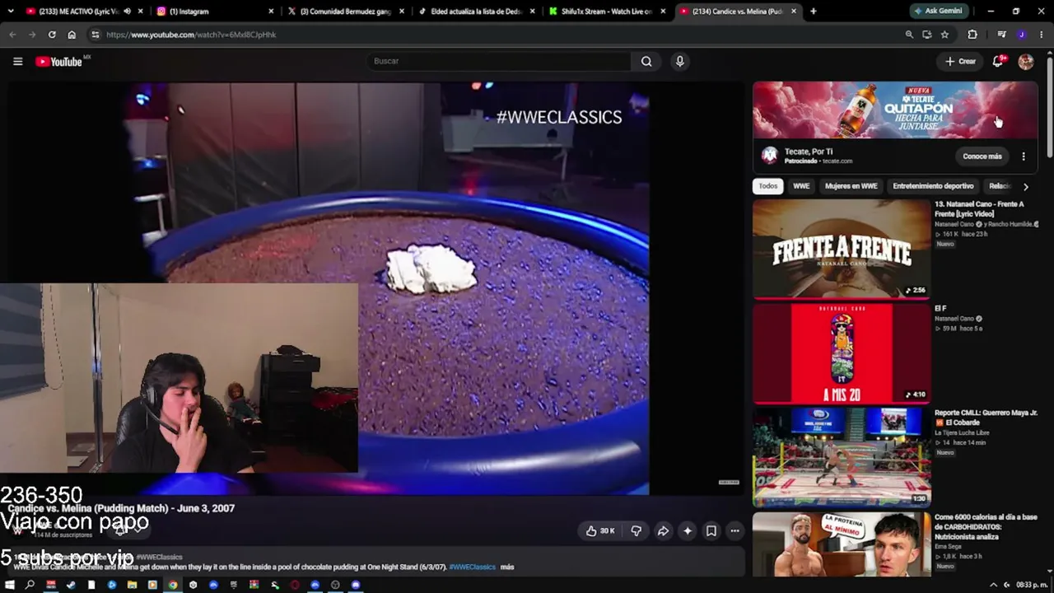The height and width of the screenshot is (593, 1054).
Task: Open more actions for the video
Action: [735, 531]
